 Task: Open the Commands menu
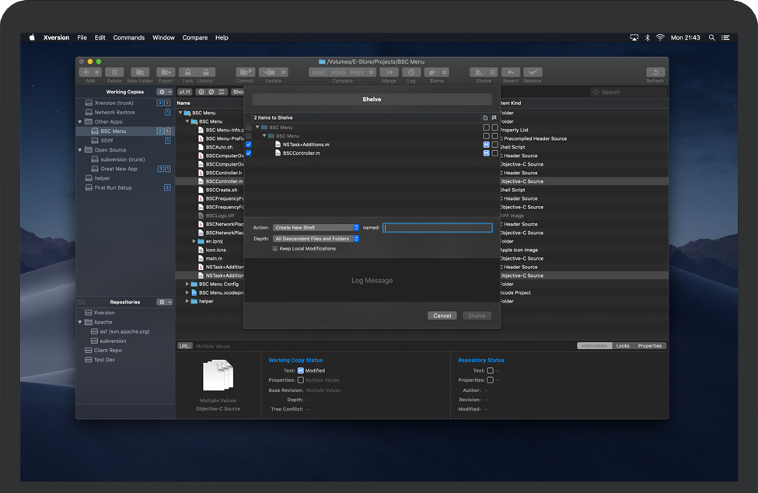point(128,37)
